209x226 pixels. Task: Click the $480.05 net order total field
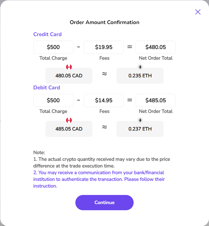[156, 47]
